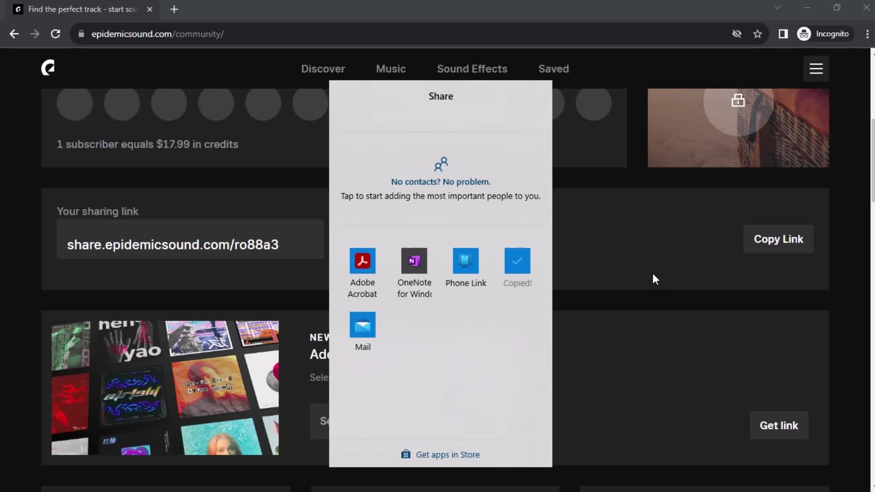Select the Music navigation tab
875x492 pixels.
tap(391, 68)
